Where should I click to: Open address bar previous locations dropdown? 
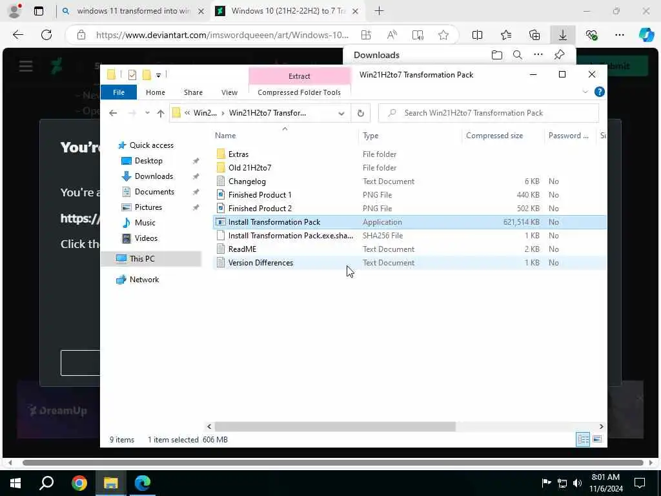tap(341, 113)
